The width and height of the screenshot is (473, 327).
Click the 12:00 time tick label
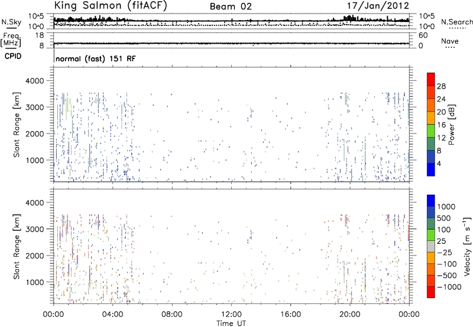point(231,315)
